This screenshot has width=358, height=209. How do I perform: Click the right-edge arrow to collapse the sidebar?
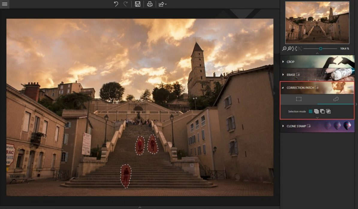(356, 104)
